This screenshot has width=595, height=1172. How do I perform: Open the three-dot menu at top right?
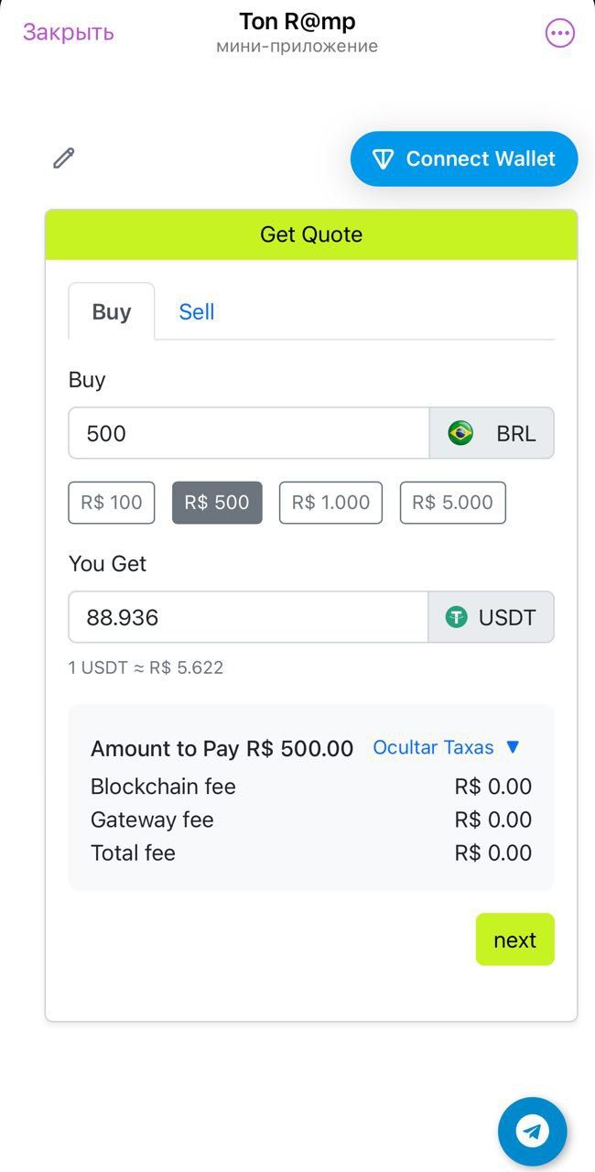pyautogui.click(x=558, y=33)
